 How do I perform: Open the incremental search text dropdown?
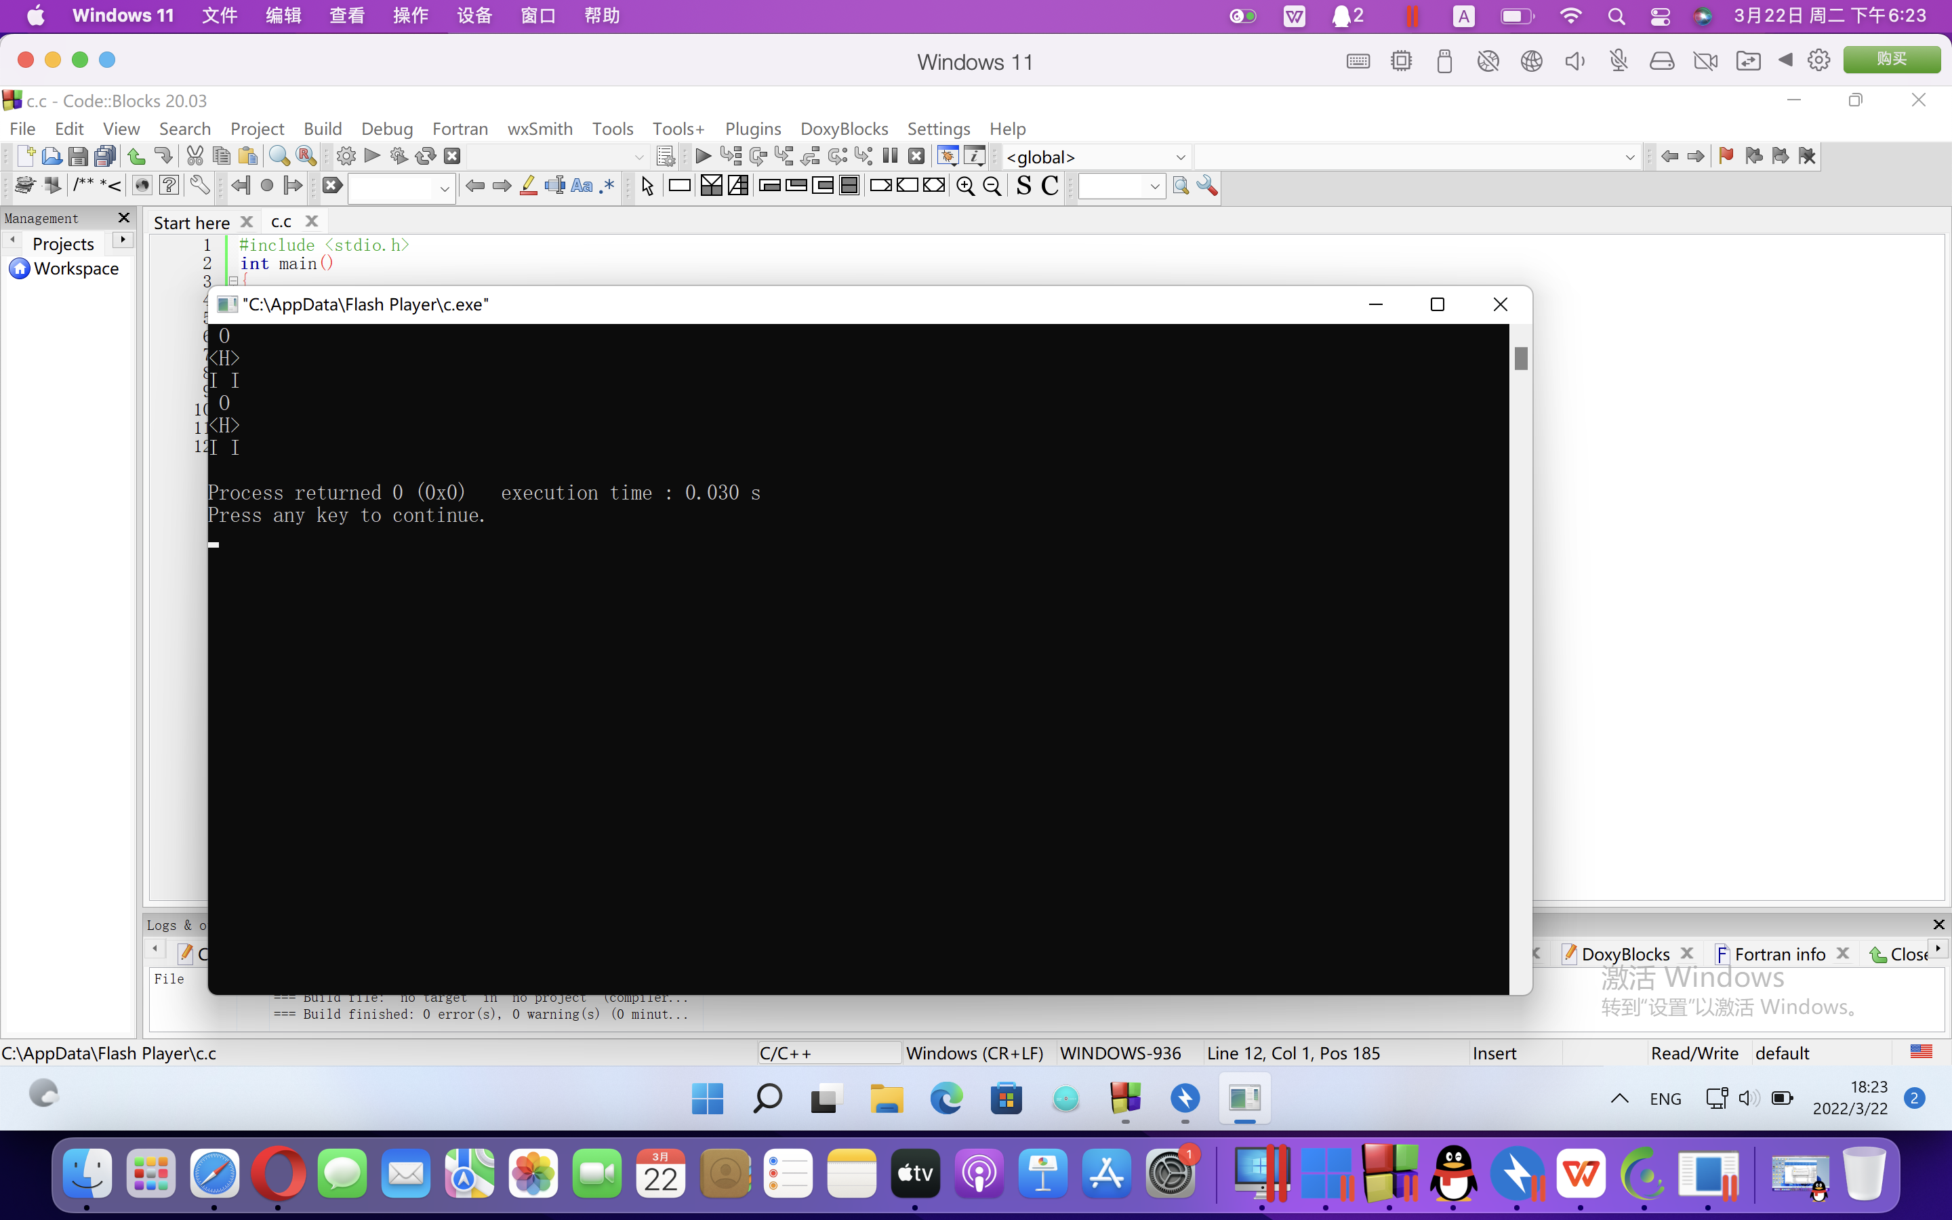[444, 189]
